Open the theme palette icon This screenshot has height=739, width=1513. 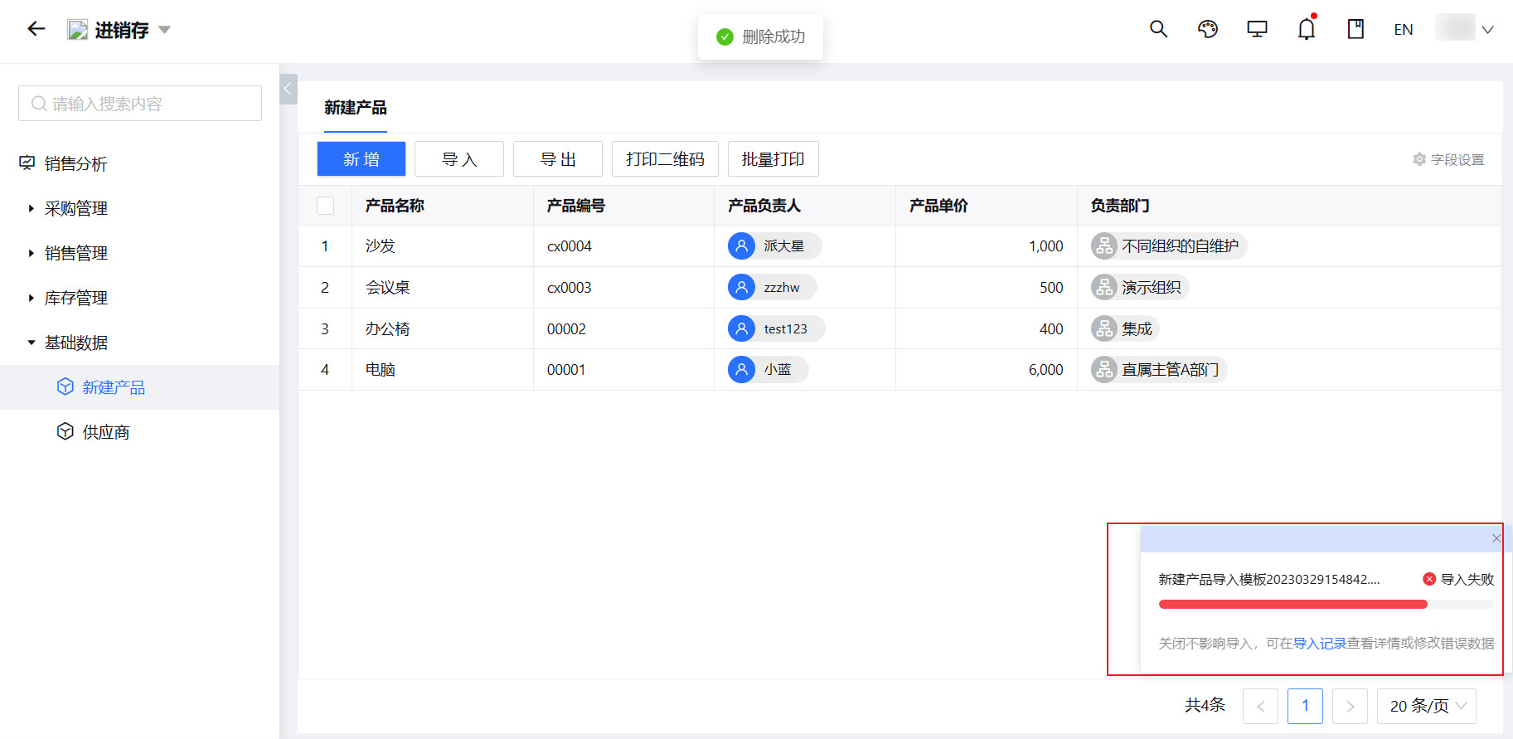1208,29
